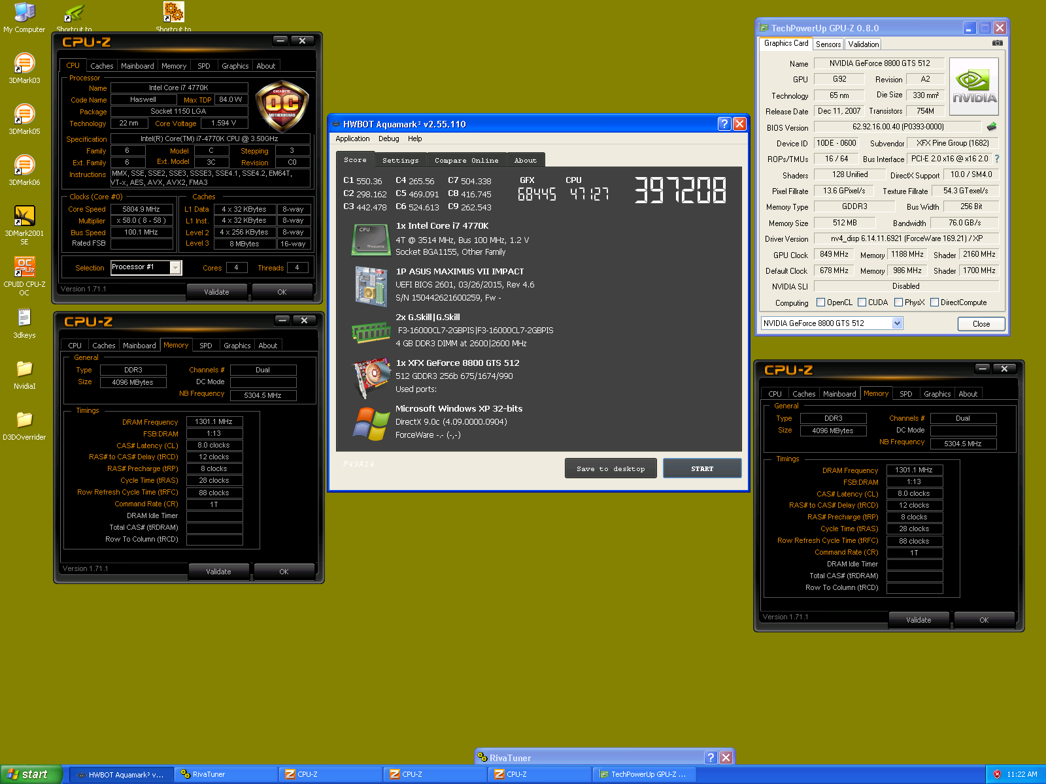Screen dimensions: 1046x784
Task: Click the START benchmark button in Aquamark
Action: 702,468
